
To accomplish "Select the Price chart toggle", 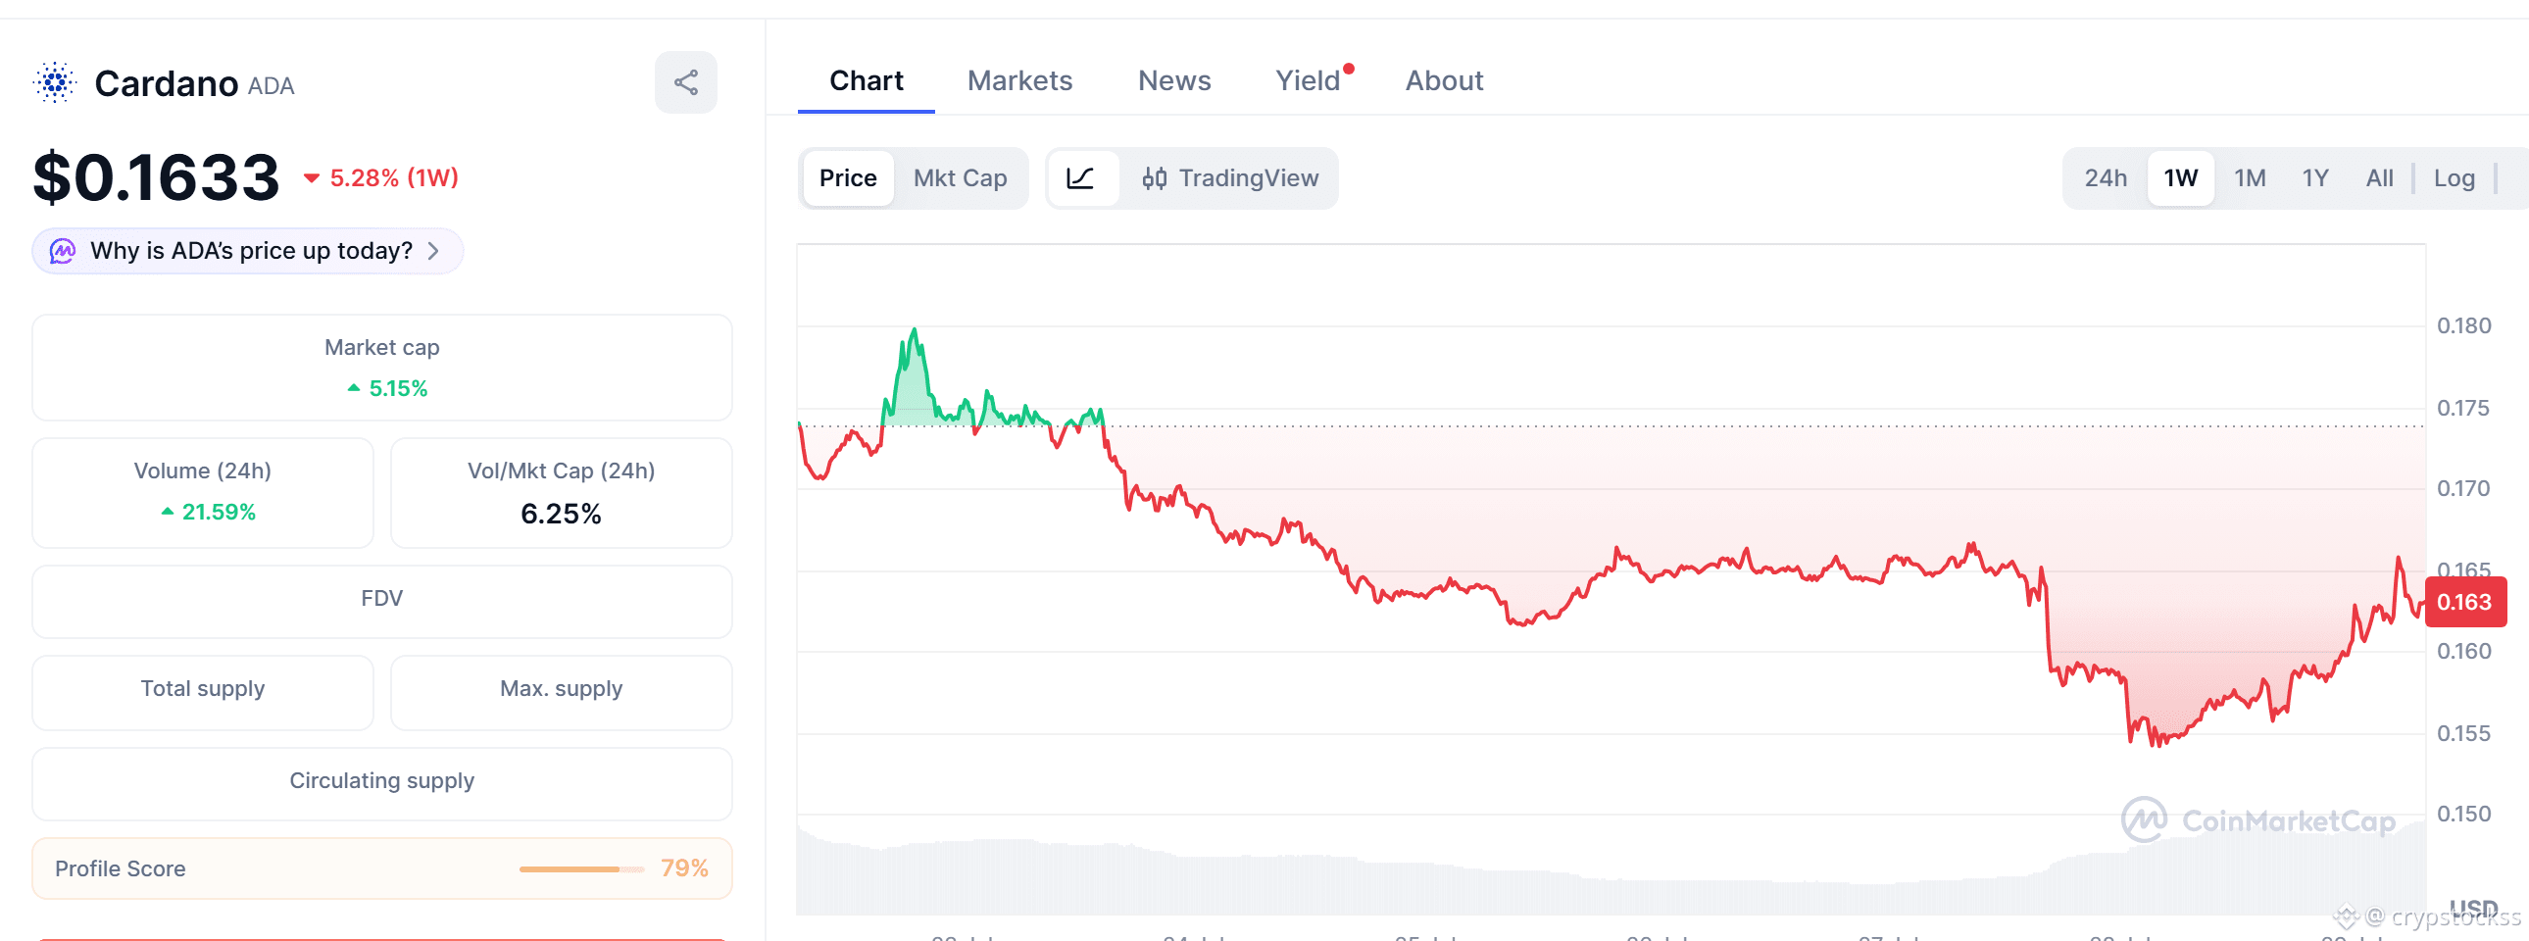I will tap(848, 178).
